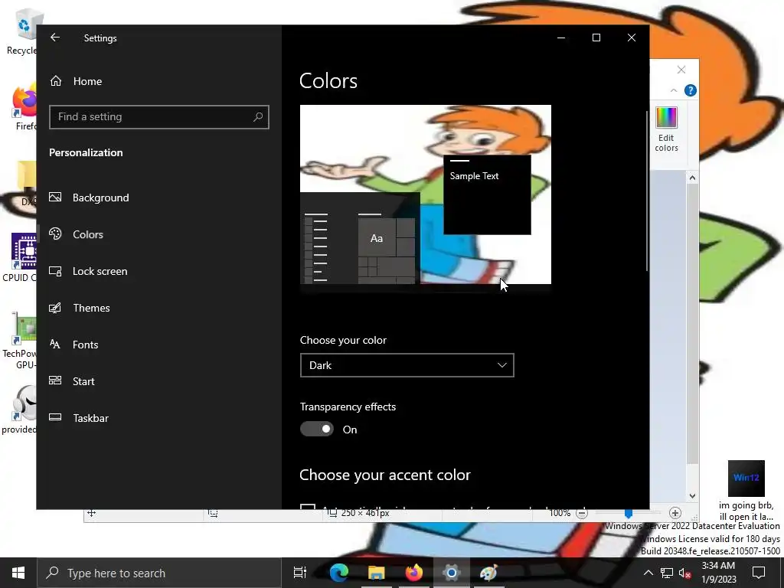Click Paint zoom out minus button
This screenshot has height=588, width=784.
(582, 513)
